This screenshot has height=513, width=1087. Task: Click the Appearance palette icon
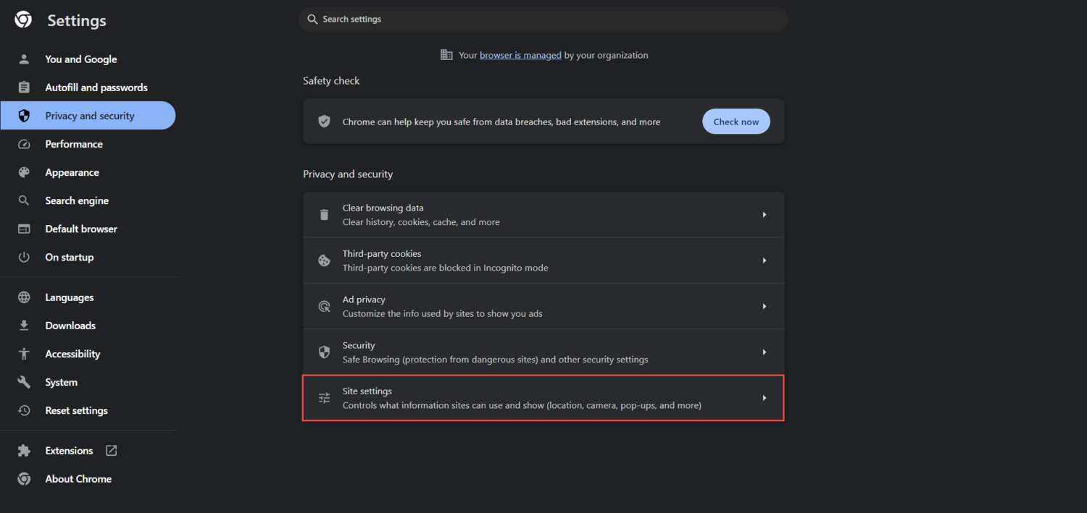tap(24, 172)
